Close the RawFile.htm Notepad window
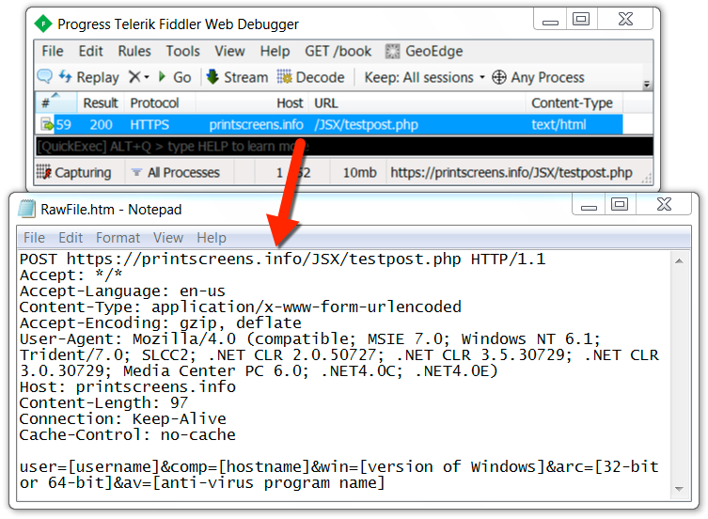This screenshot has width=708, height=519. pos(664,205)
